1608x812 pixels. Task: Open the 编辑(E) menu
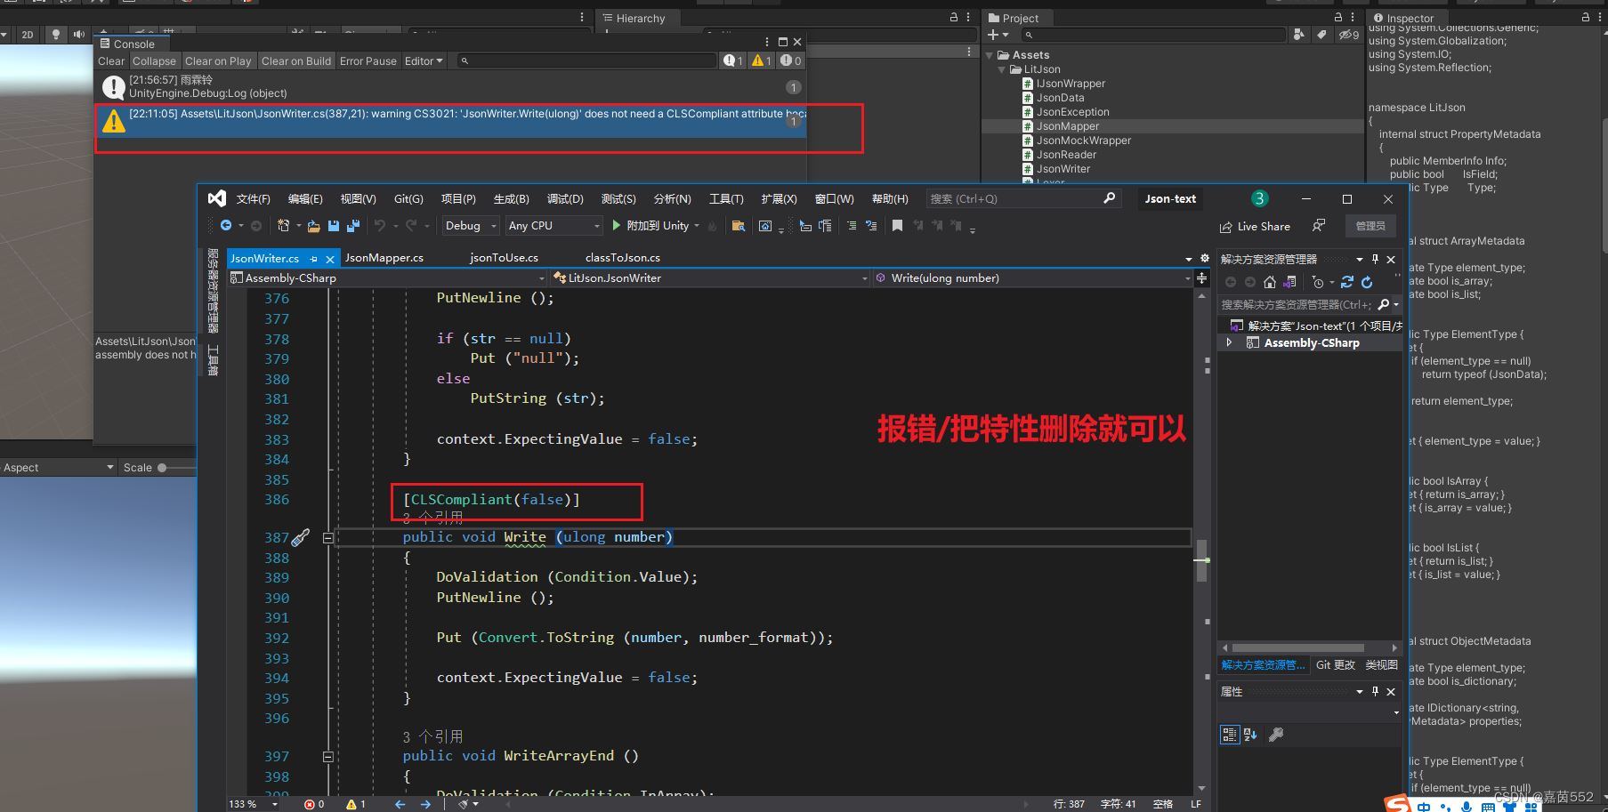click(x=305, y=198)
